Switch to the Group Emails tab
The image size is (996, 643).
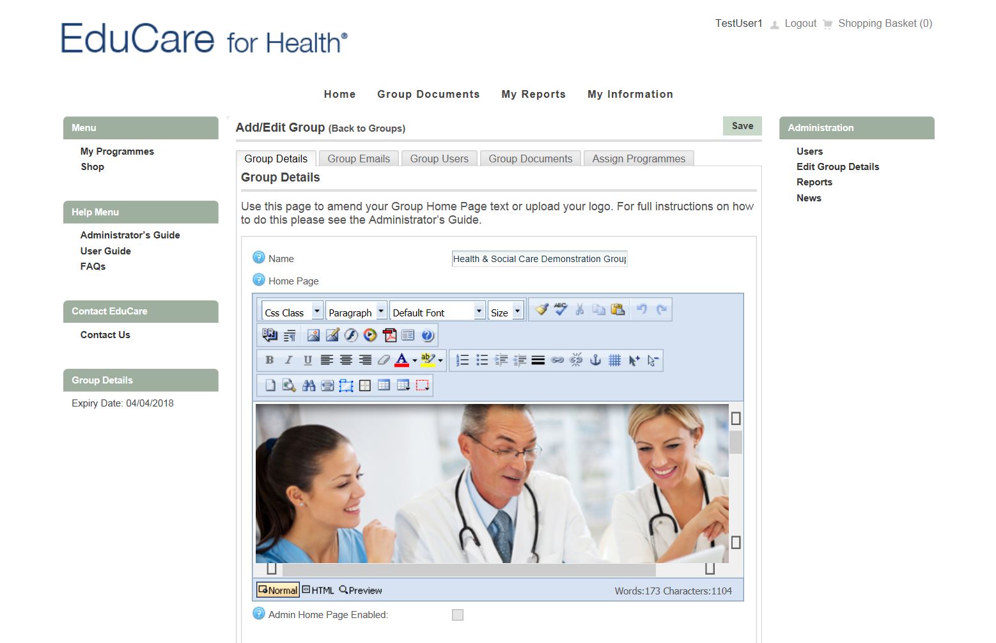click(x=359, y=159)
